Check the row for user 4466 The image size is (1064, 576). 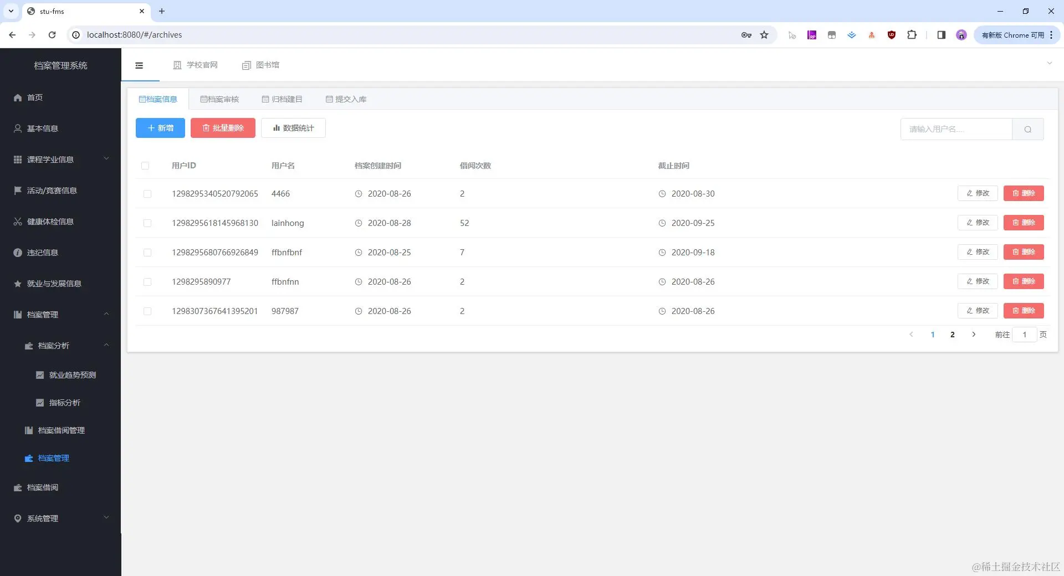pos(147,194)
